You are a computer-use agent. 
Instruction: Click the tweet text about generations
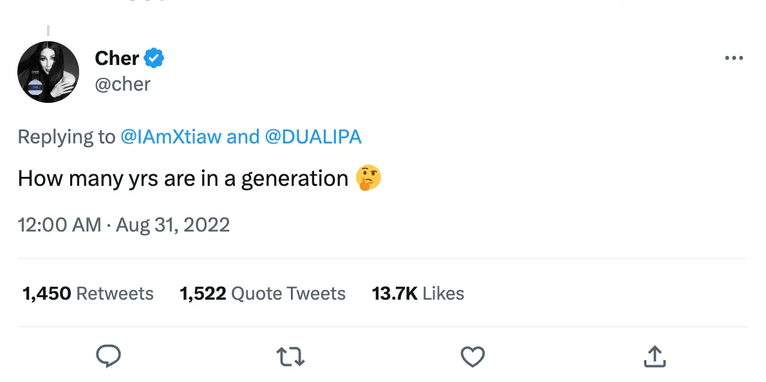[180, 178]
